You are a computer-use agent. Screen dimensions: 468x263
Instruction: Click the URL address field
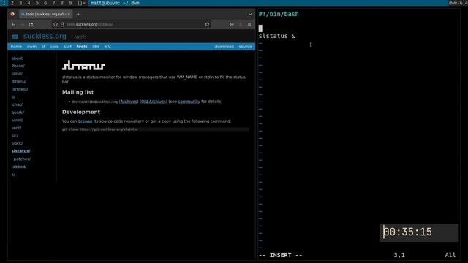click(132, 24)
